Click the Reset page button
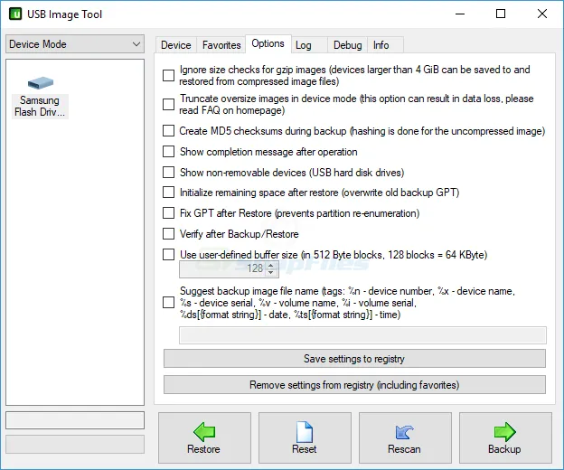This screenshot has height=470, width=564. coord(305,437)
